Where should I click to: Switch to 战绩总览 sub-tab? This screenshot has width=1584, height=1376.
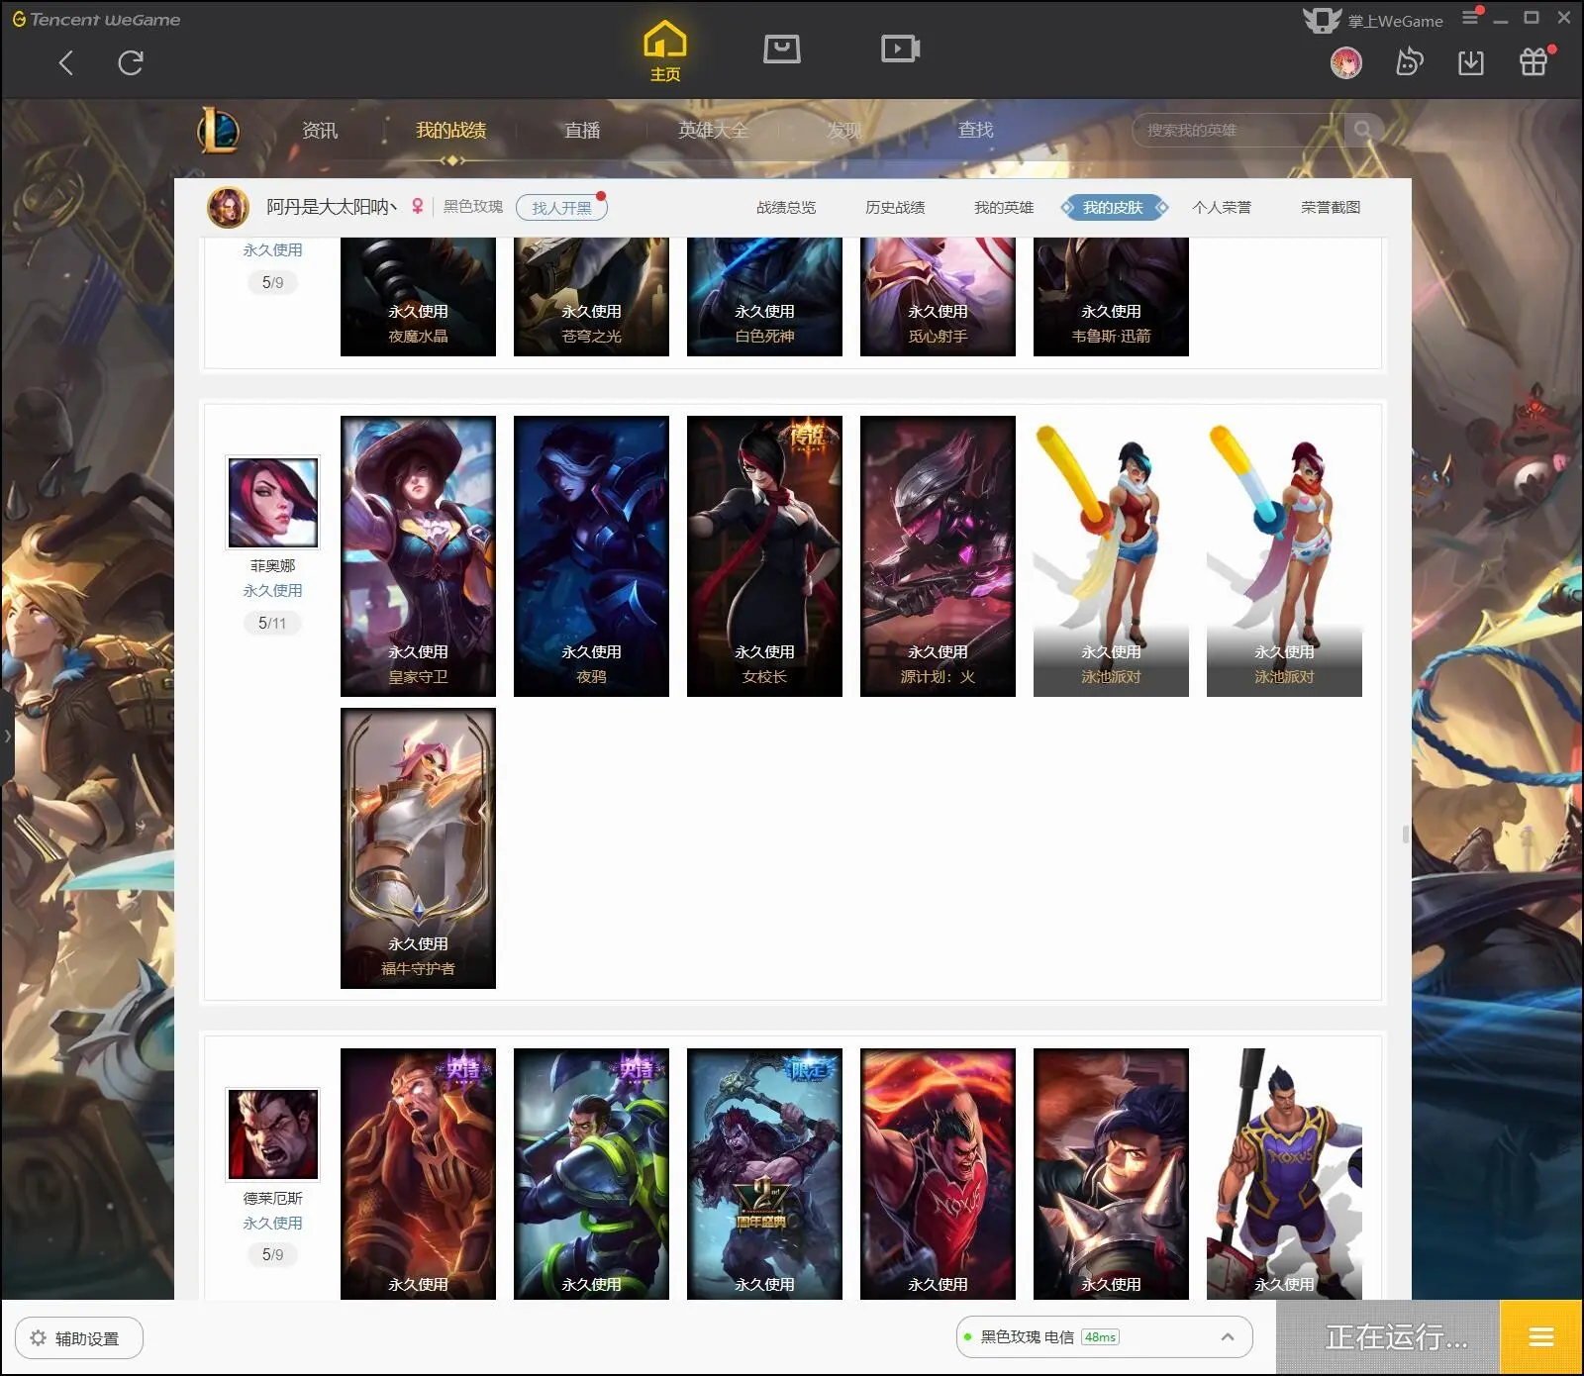coord(786,208)
